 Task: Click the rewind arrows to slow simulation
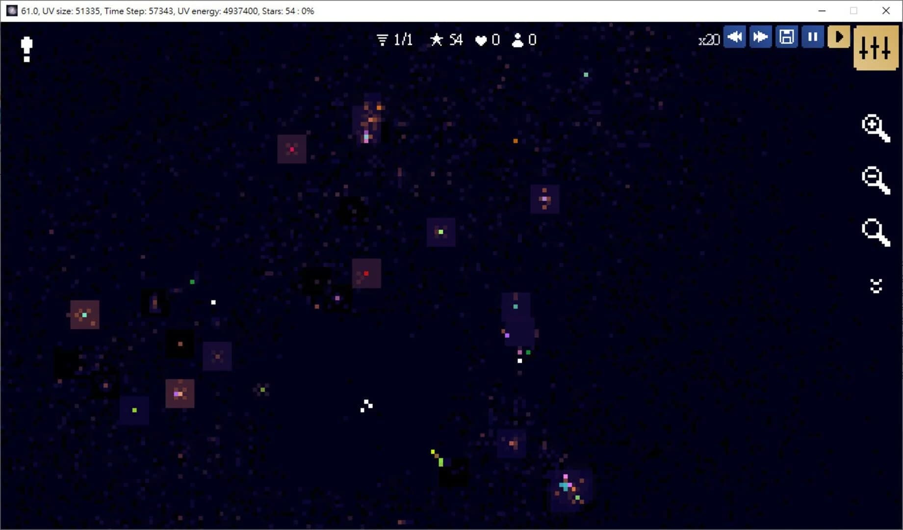pyautogui.click(x=734, y=36)
